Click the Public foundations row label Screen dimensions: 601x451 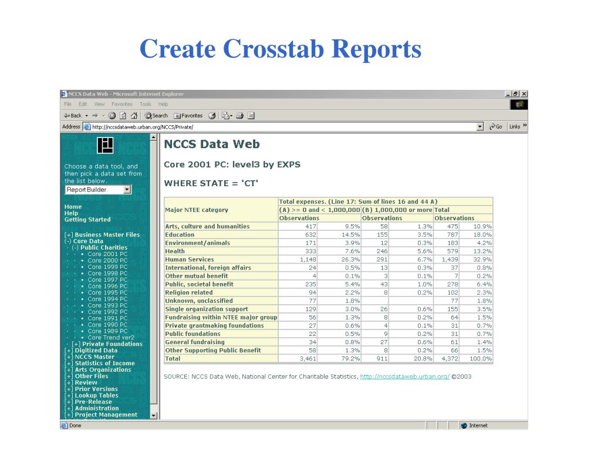click(x=193, y=334)
